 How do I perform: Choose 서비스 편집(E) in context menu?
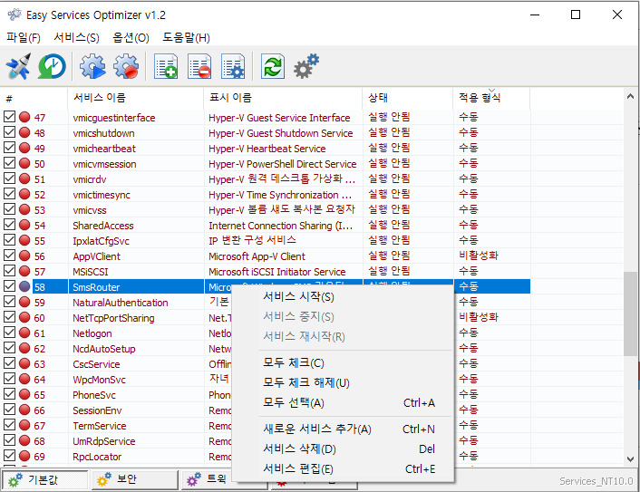[x=343, y=468]
